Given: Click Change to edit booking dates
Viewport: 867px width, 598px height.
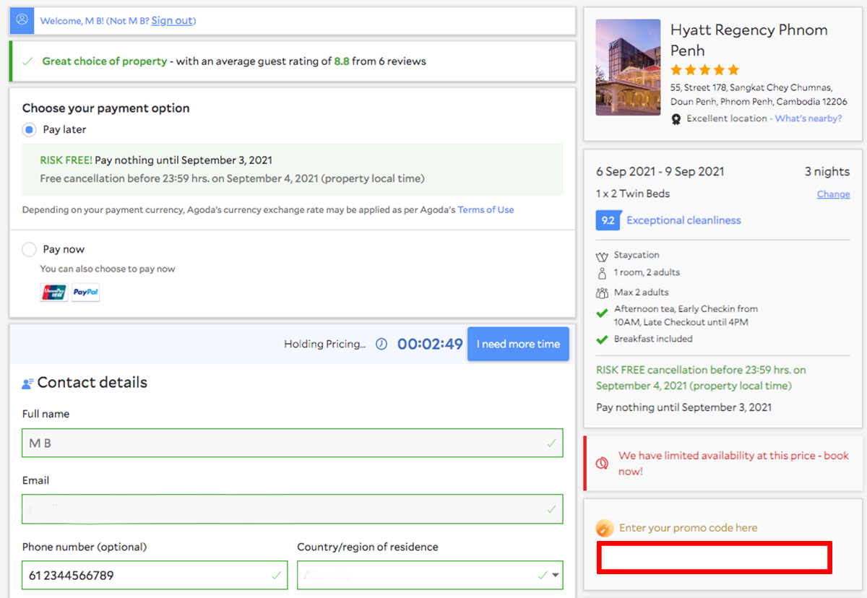Looking at the screenshot, I should tap(833, 194).
